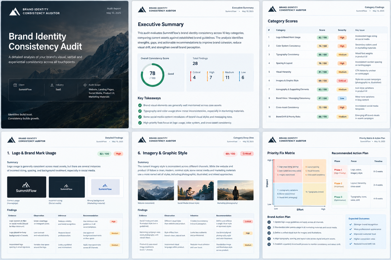The width and height of the screenshot is (391, 260).
Task: Click the '74 / 100' score in Color System Consistency row
Action: (323, 46)
